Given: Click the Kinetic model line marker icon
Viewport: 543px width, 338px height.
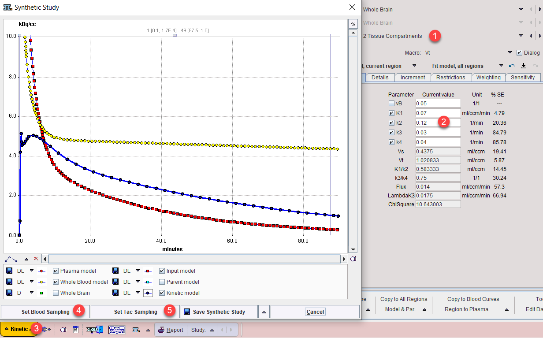Looking at the screenshot, I should [148, 293].
